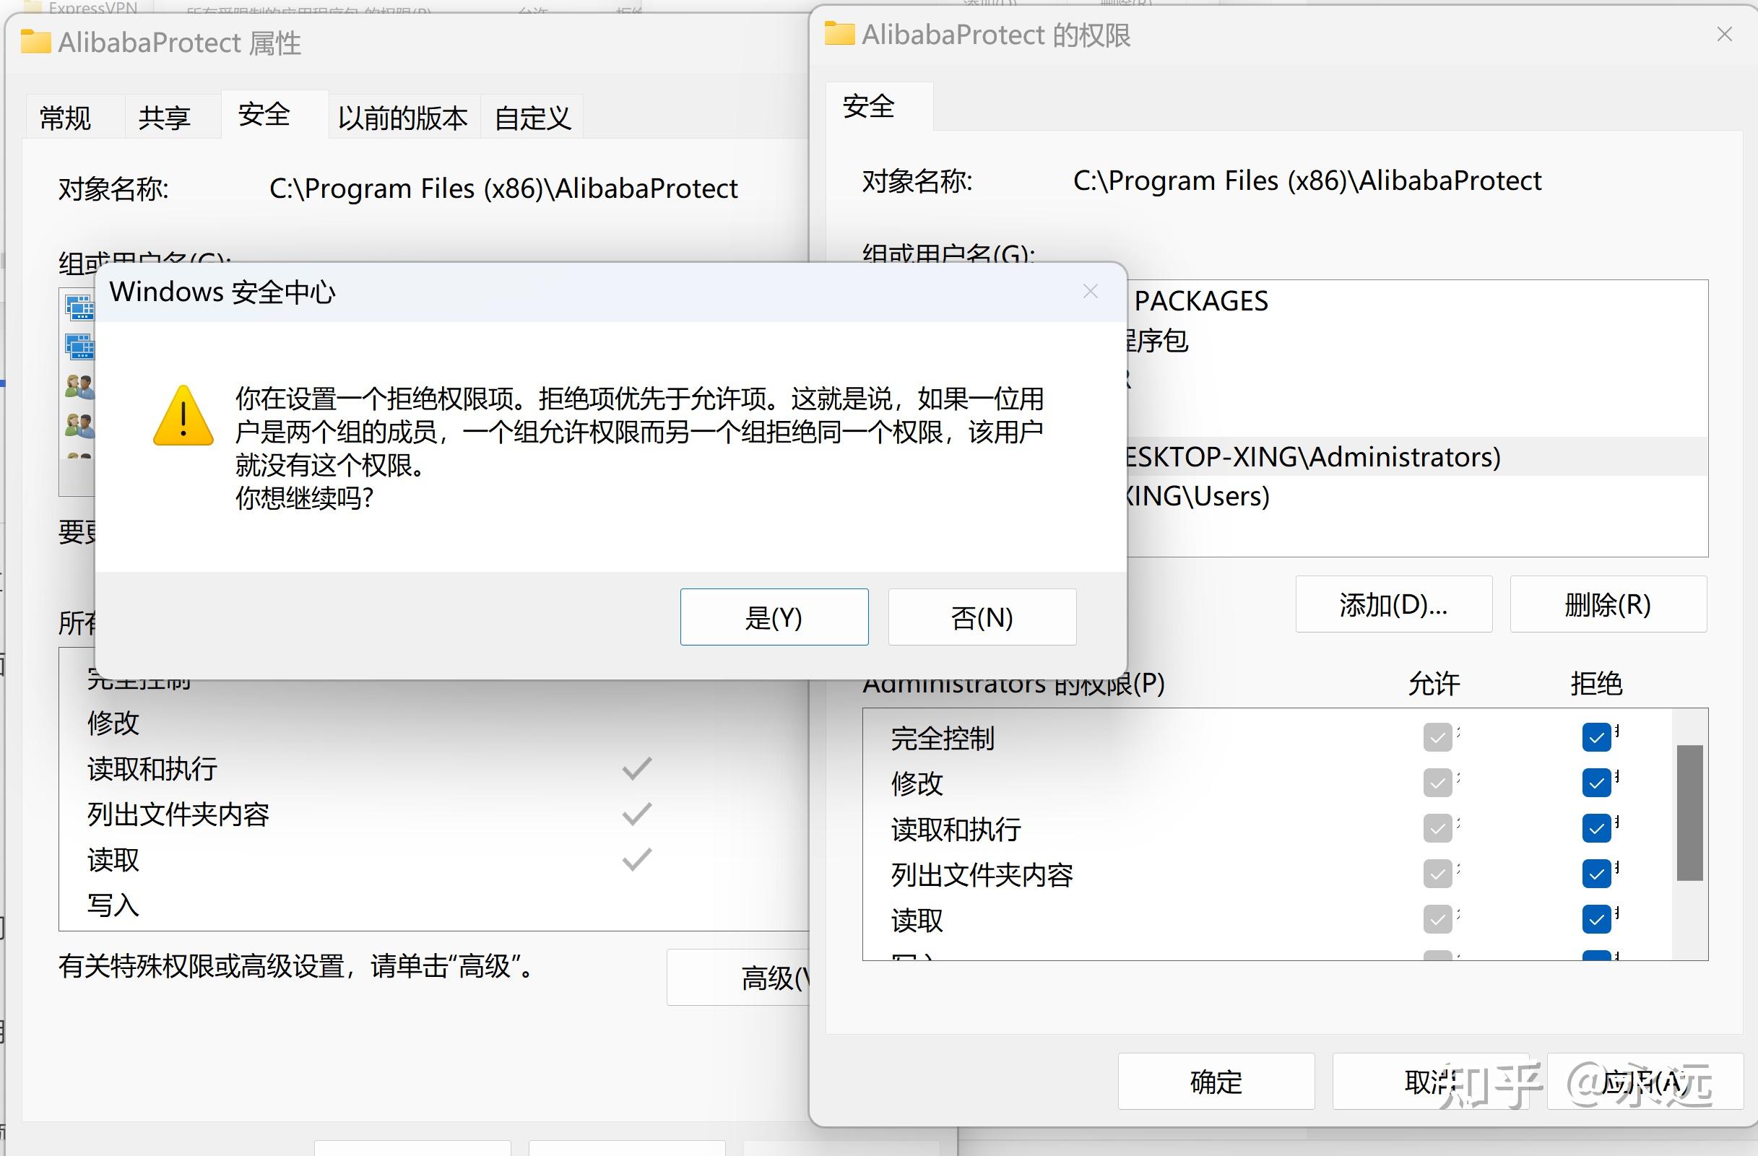Decline the warning with 否(N)

pyautogui.click(x=982, y=617)
